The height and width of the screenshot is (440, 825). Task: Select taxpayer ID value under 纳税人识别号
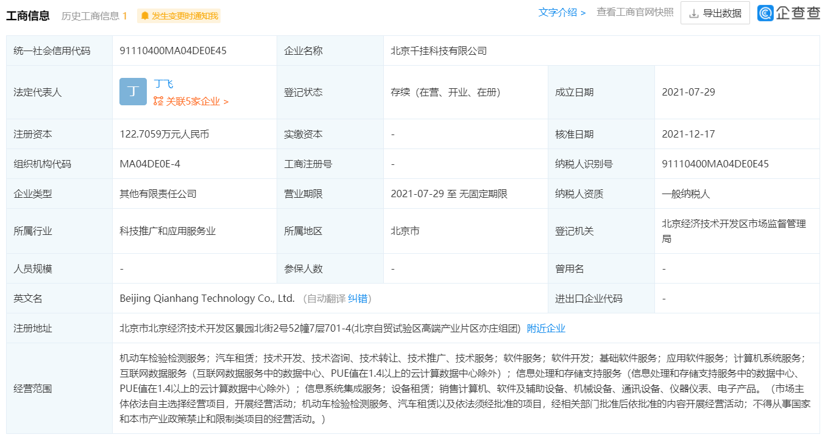pos(715,164)
